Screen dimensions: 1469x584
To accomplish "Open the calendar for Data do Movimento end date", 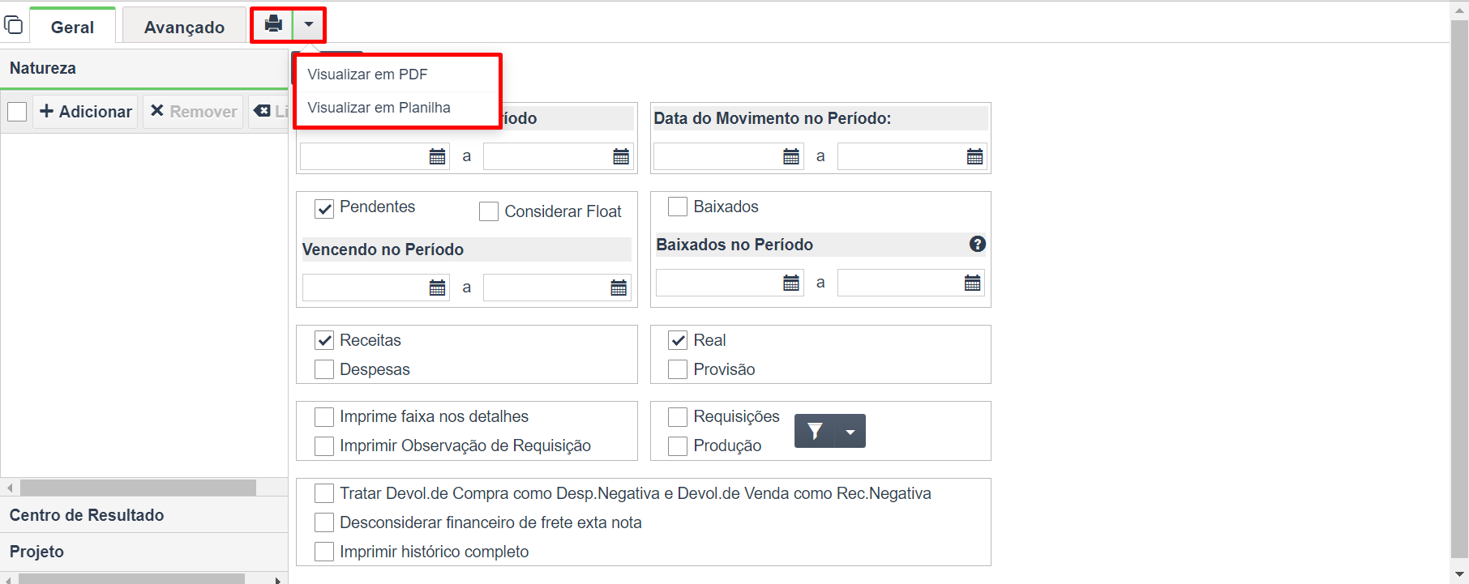I will 974,156.
